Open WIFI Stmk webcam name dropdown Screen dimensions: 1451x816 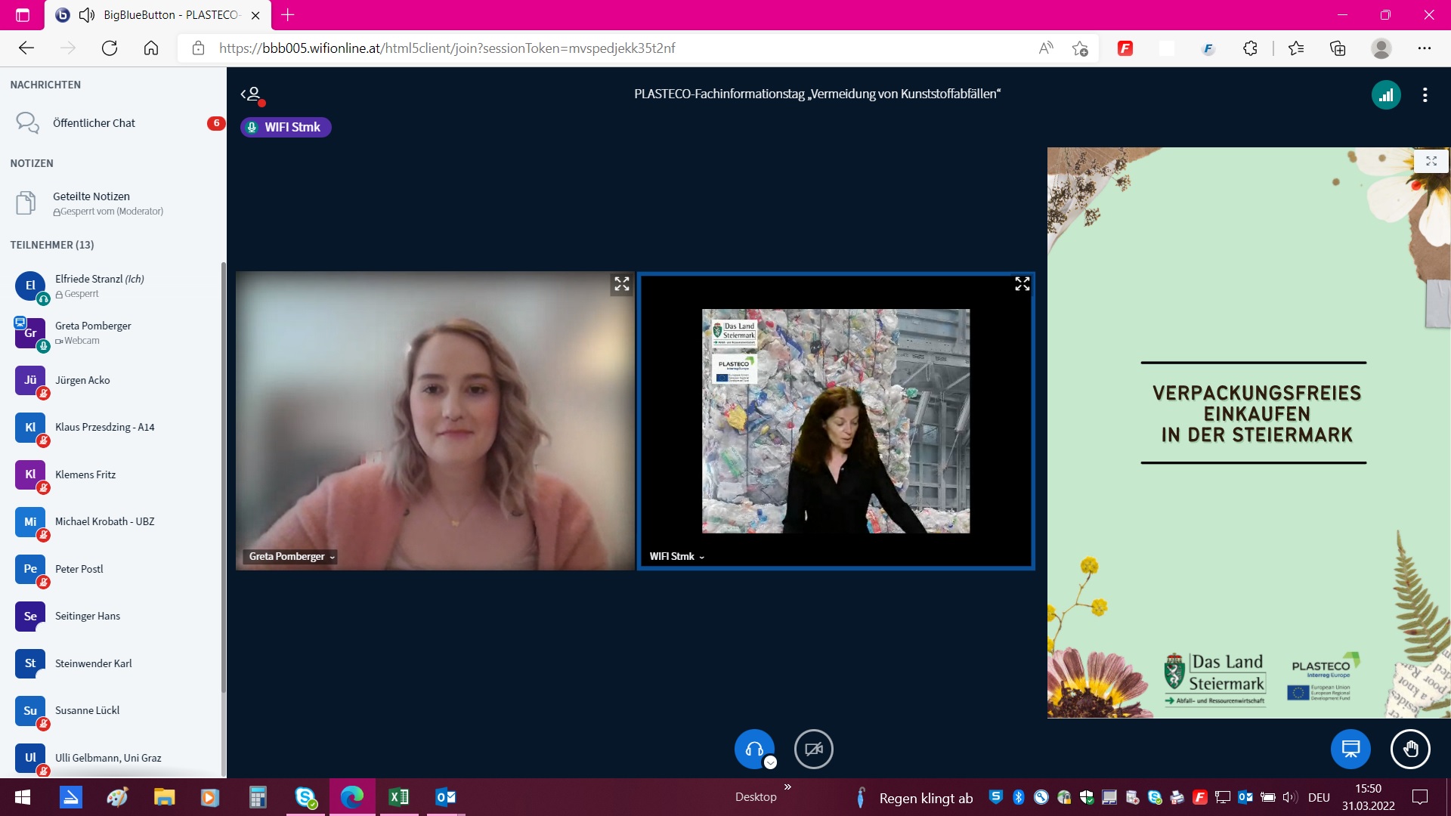coord(676,557)
